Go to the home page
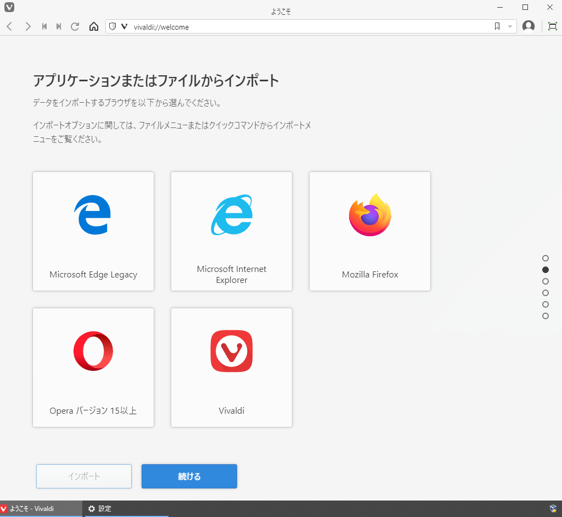This screenshot has width=562, height=517. [x=94, y=26]
